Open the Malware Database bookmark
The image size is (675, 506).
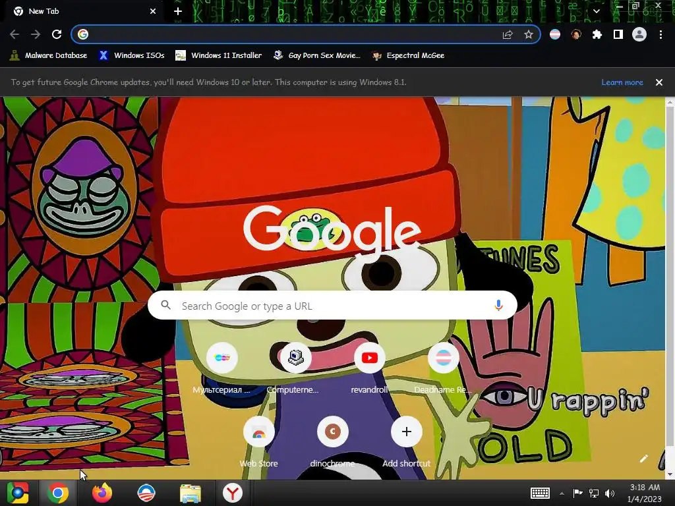tap(48, 55)
